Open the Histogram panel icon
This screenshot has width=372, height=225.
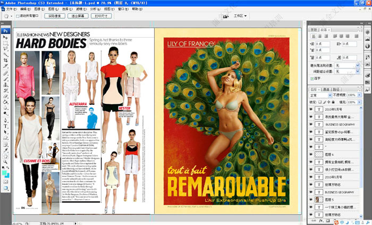368,39
